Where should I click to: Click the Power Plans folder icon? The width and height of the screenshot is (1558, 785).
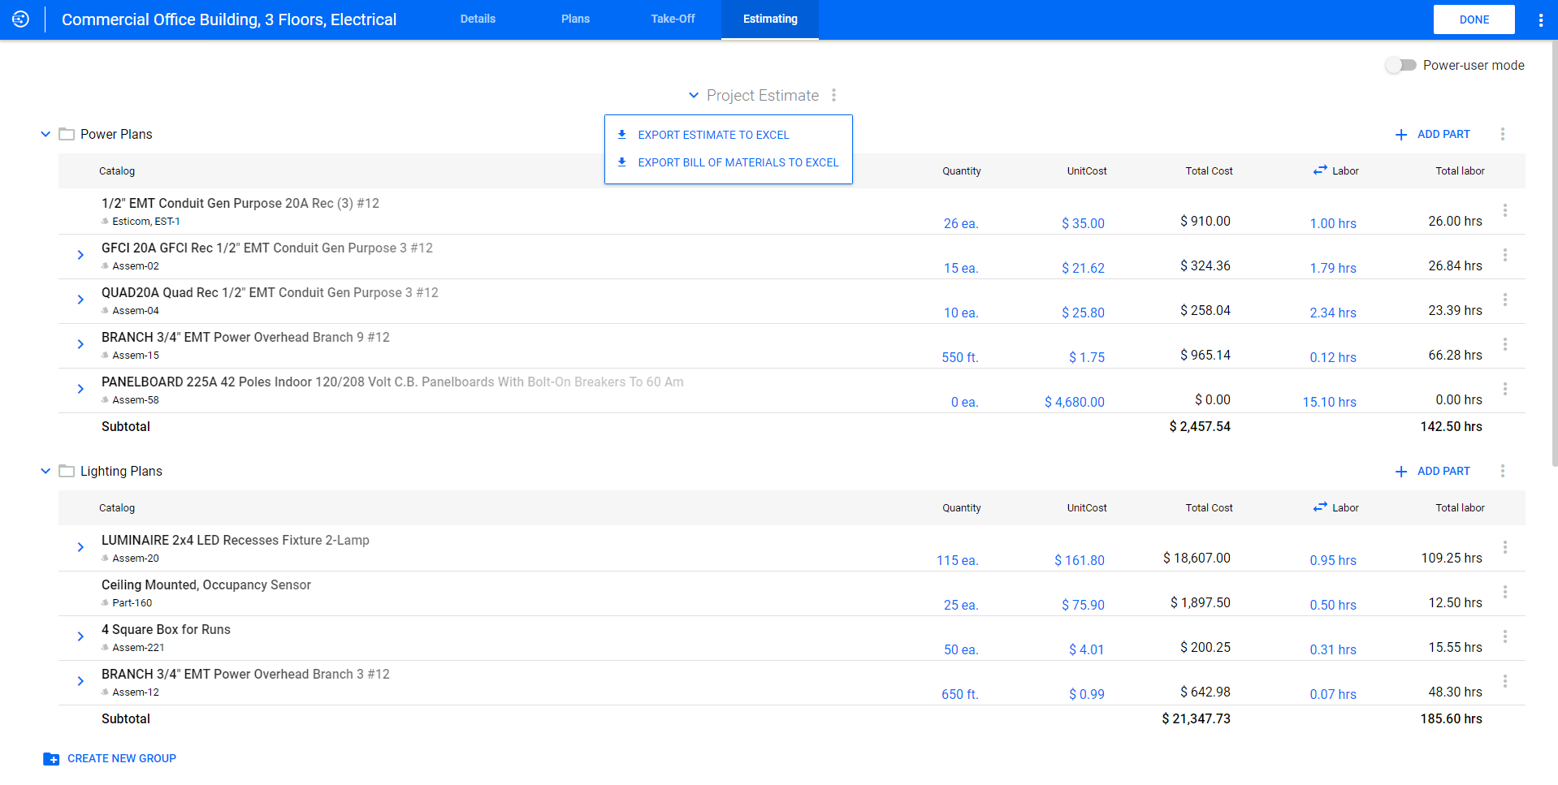coord(67,134)
